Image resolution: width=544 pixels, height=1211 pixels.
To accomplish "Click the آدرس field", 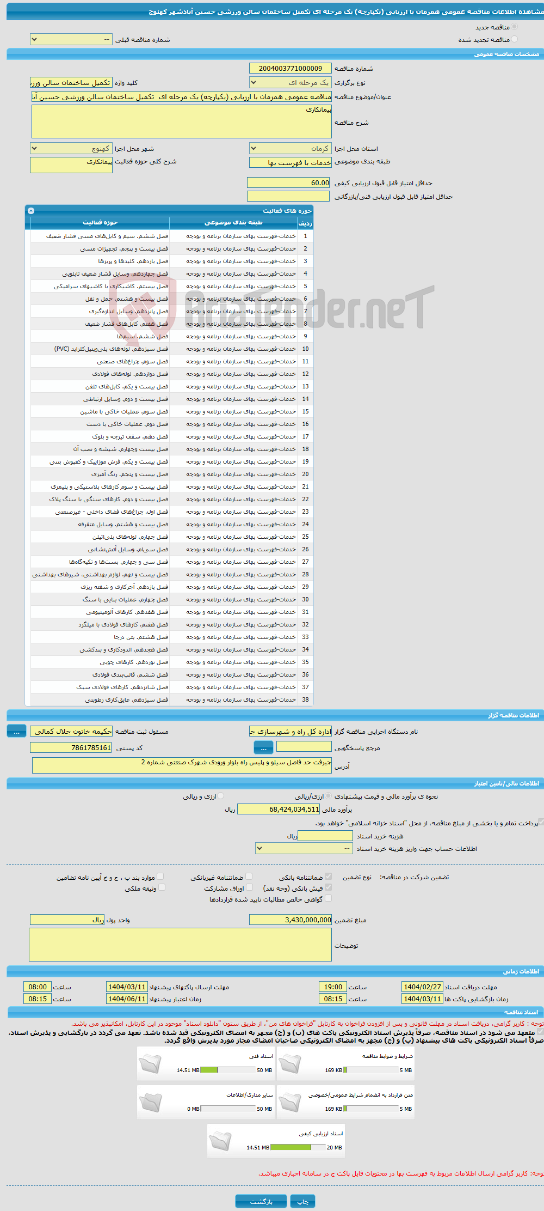I will click(182, 765).
